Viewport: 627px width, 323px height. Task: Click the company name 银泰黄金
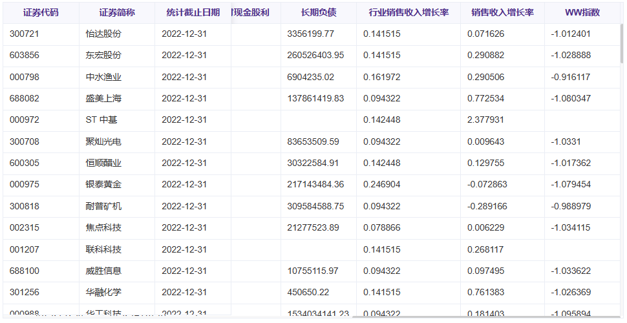pos(103,184)
